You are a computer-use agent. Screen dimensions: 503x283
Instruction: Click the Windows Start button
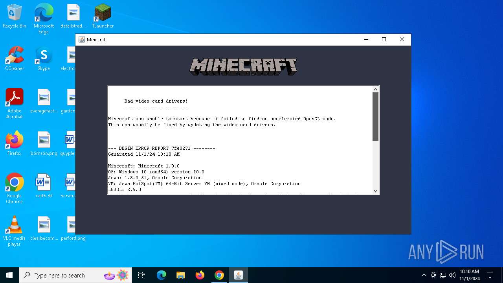point(9,275)
